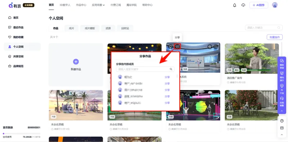This screenshot has height=142, width=288.
Task: Switch to the 资源 tab
Action: pyautogui.click(x=108, y=28)
